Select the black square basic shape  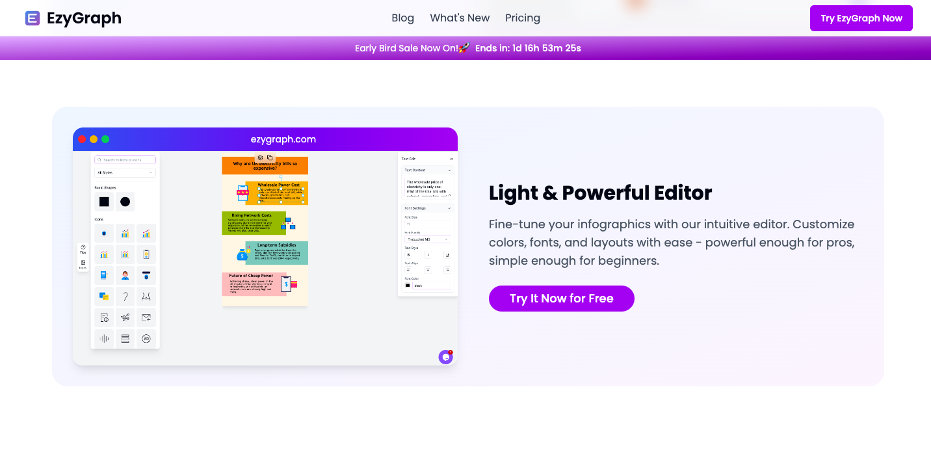click(x=104, y=202)
